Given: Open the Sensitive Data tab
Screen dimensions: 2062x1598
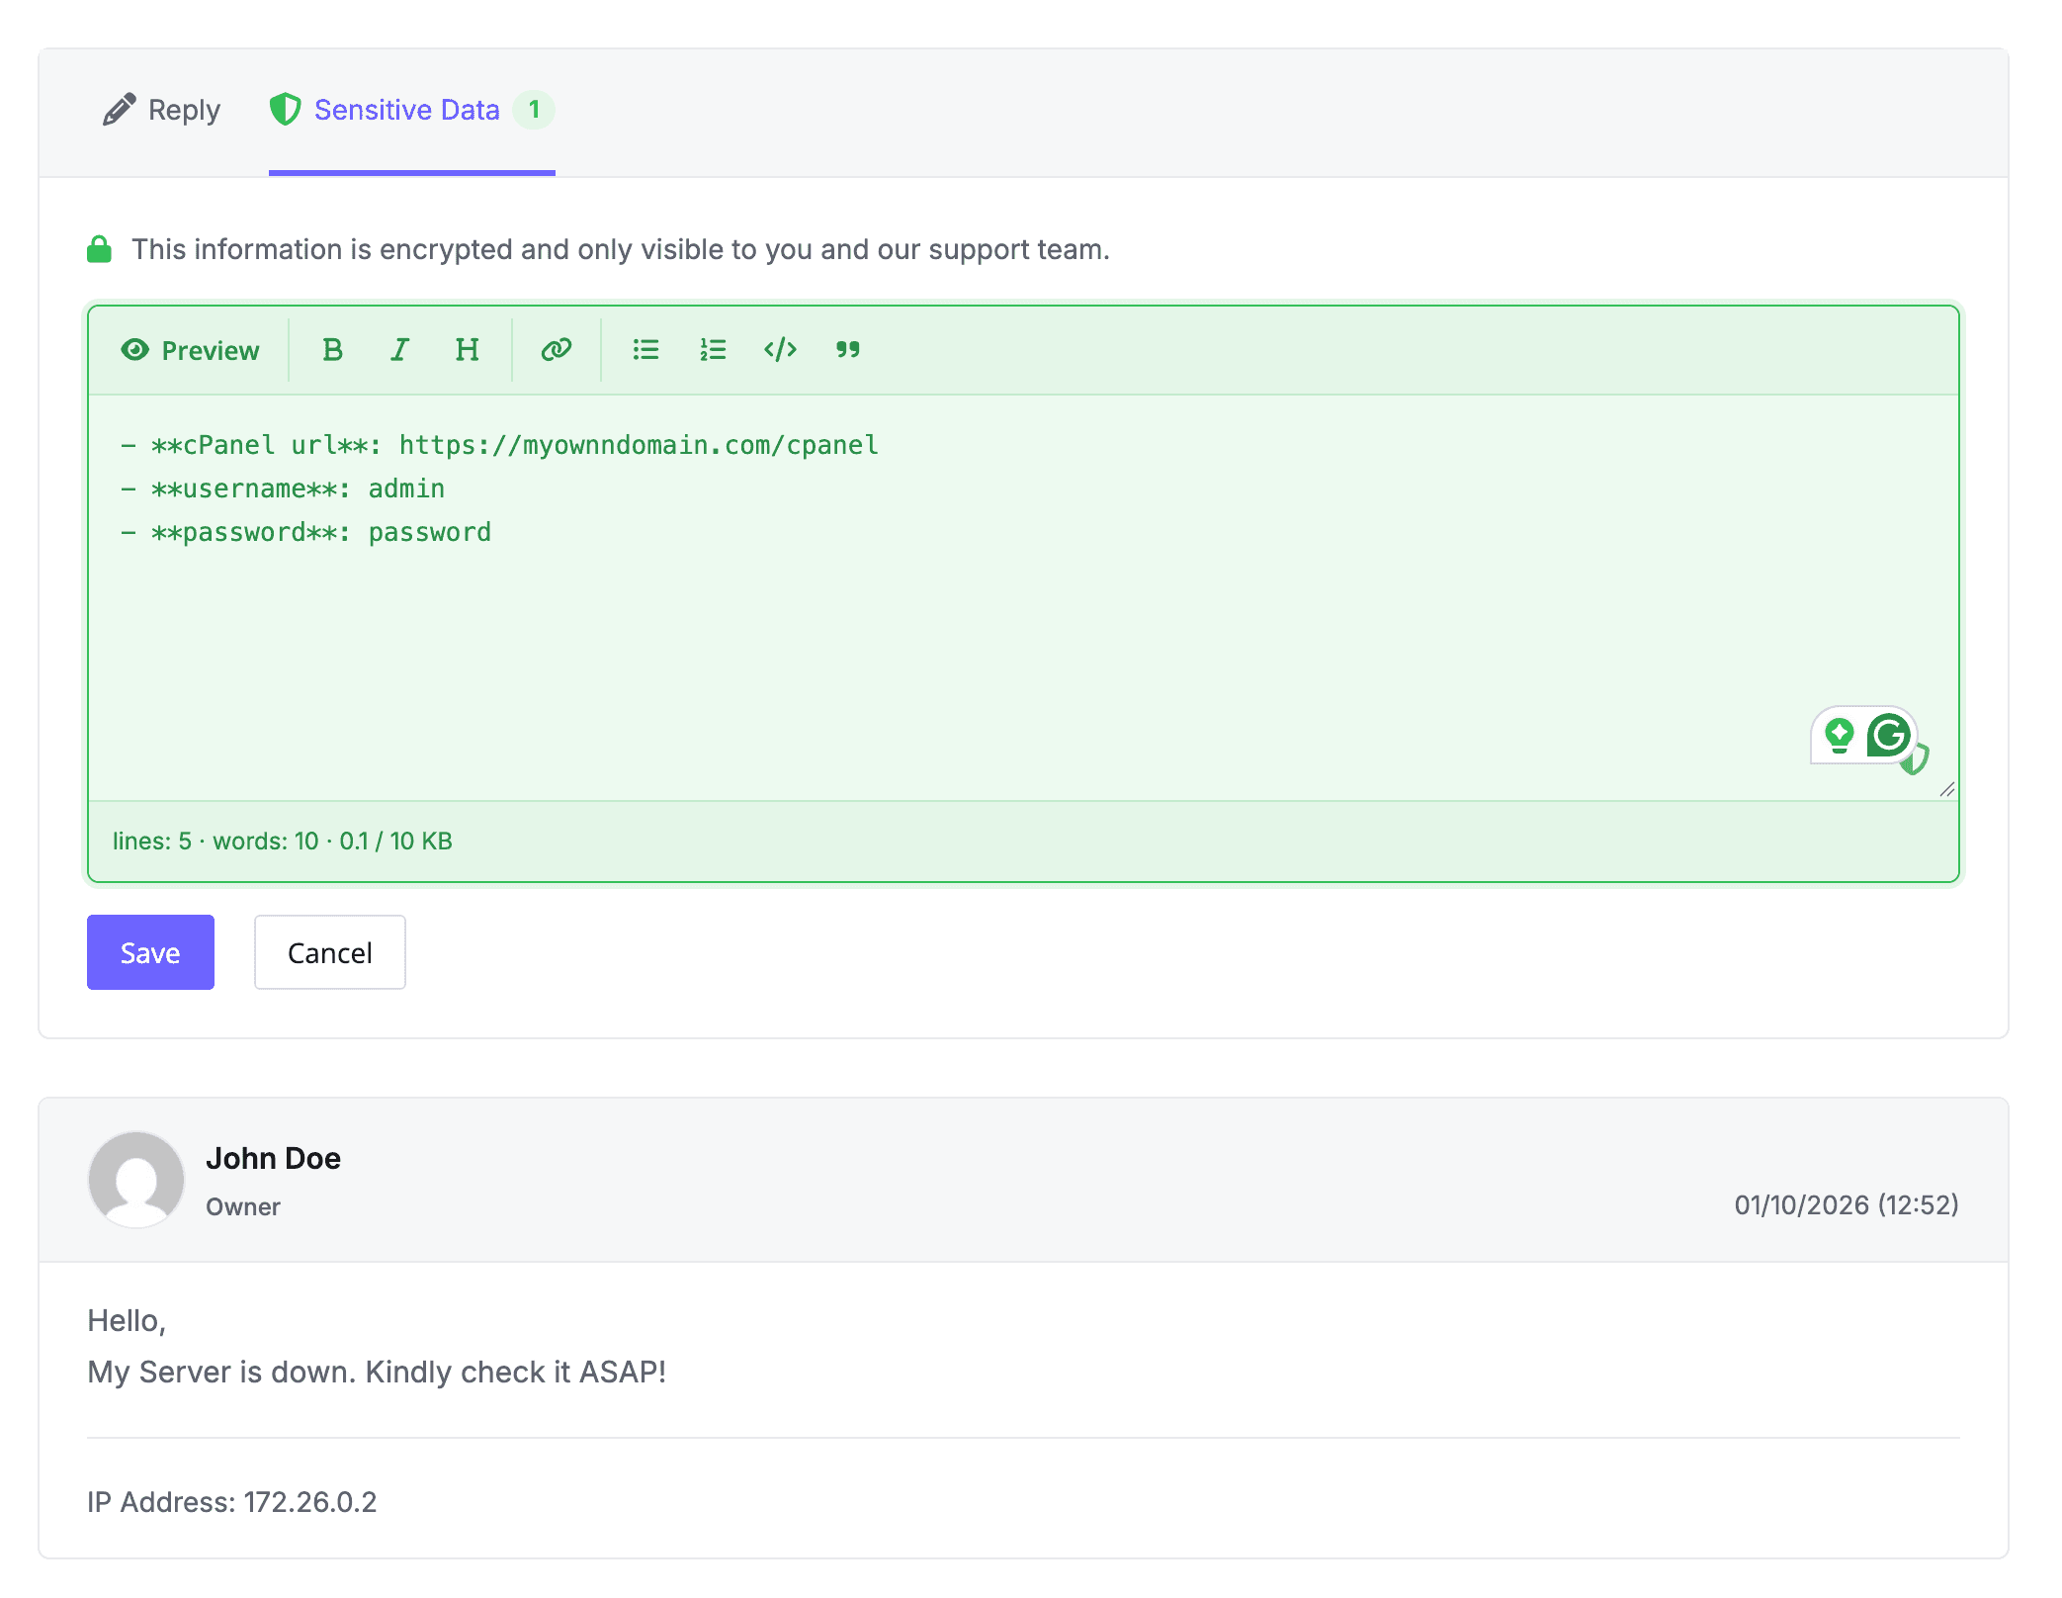Looking at the screenshot, I should point(411,110).
